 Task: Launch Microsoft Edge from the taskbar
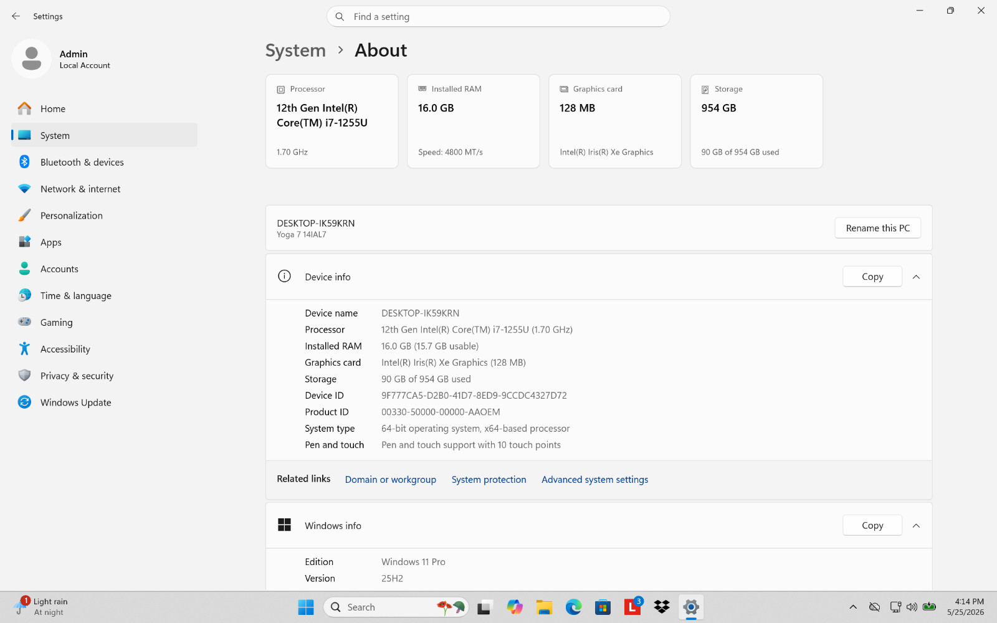pyautogui.click(x=573, y=607)
